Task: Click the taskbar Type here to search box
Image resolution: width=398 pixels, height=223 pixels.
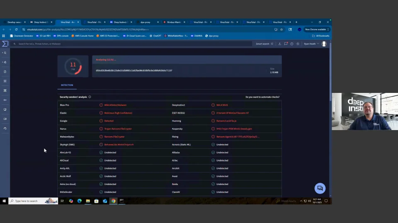Action: coord(33,201)
